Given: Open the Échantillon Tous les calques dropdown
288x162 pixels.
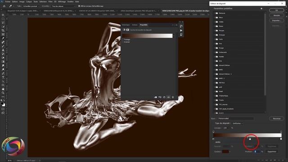Looking at the screenshot, I should (63, 6).
